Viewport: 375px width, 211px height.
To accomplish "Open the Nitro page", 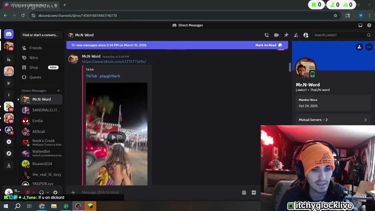I will point(41,58).
